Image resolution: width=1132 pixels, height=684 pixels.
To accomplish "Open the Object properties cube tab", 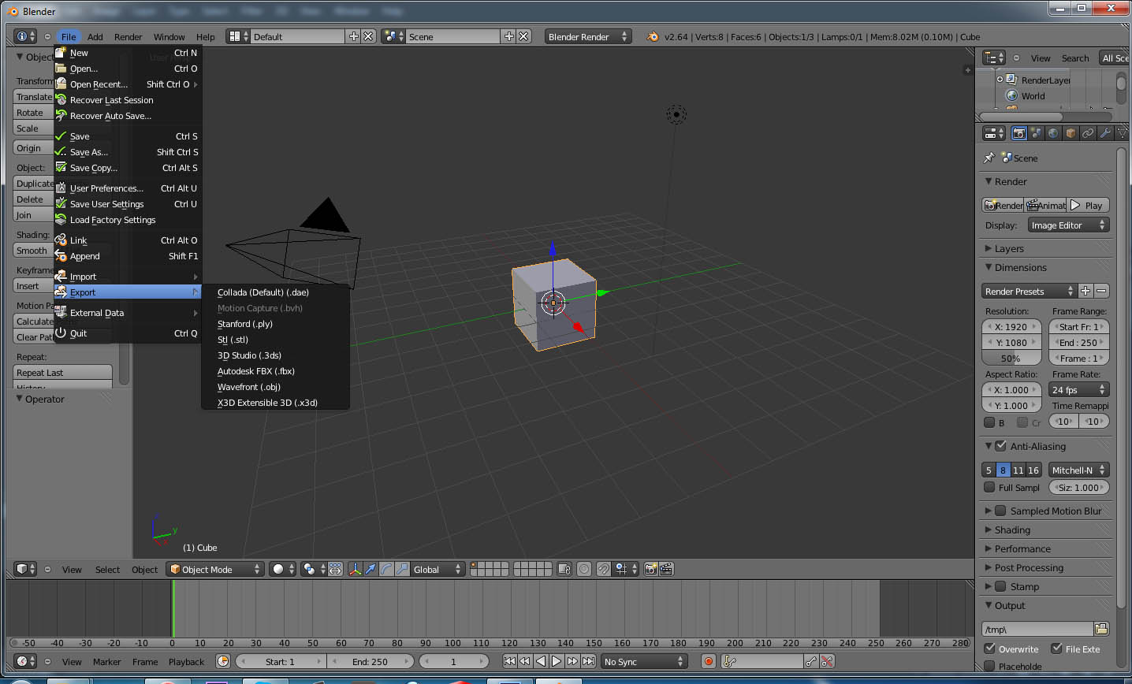I will tap(1069, 132).
